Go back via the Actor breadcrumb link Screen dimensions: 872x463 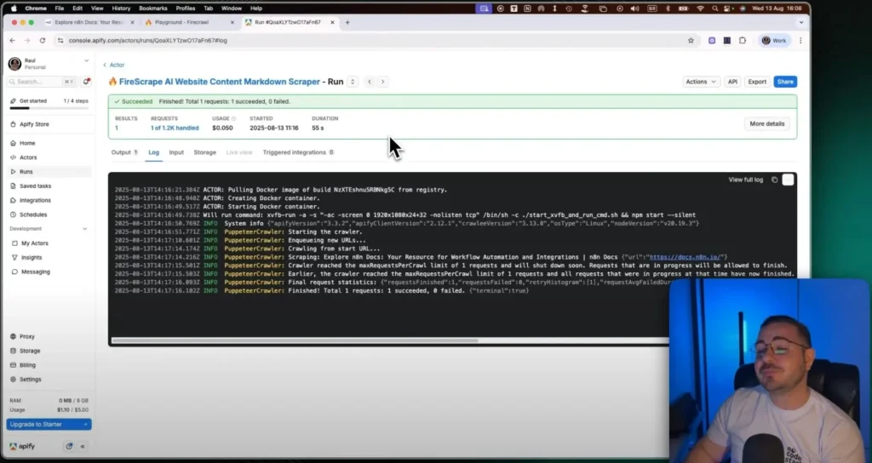pos(114,65)
